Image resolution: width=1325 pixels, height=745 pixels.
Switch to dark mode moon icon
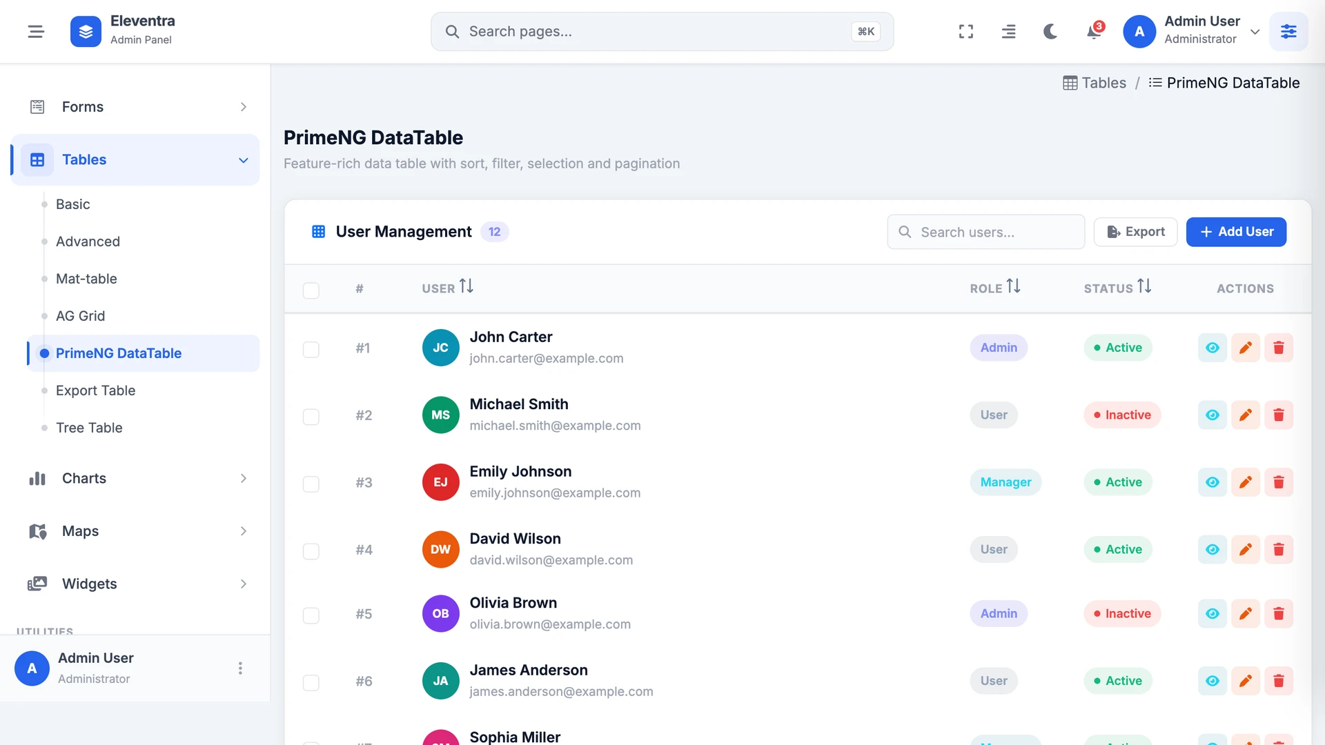pyautogui.click(x=1050, y=32)
